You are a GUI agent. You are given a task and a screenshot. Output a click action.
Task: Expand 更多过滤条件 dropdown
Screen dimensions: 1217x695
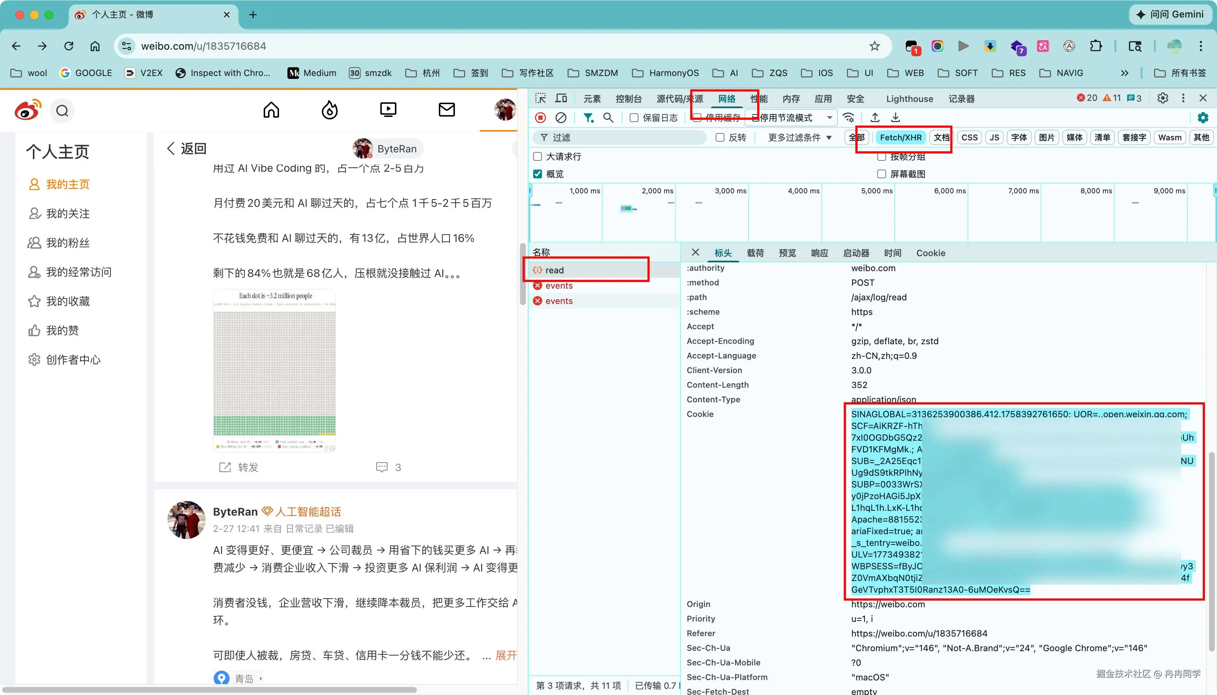tap(799, 137)
